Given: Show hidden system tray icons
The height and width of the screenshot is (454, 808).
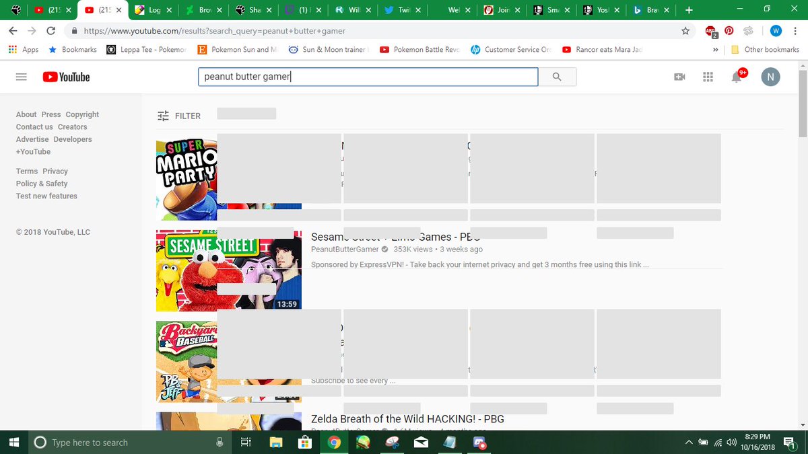Looking at the screenshot, I should (688, 442).
